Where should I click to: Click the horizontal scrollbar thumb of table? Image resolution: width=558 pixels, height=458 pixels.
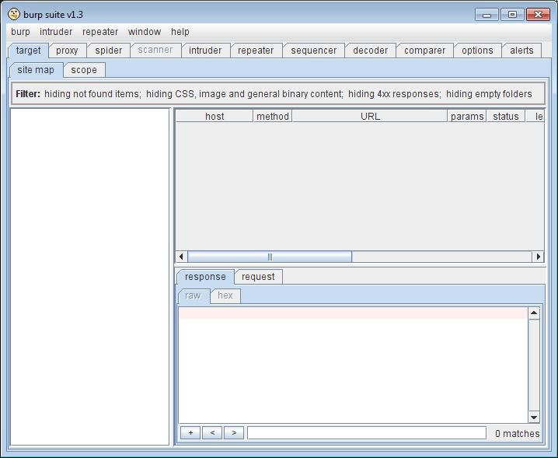pyautogui.click(x=270, y=257)
